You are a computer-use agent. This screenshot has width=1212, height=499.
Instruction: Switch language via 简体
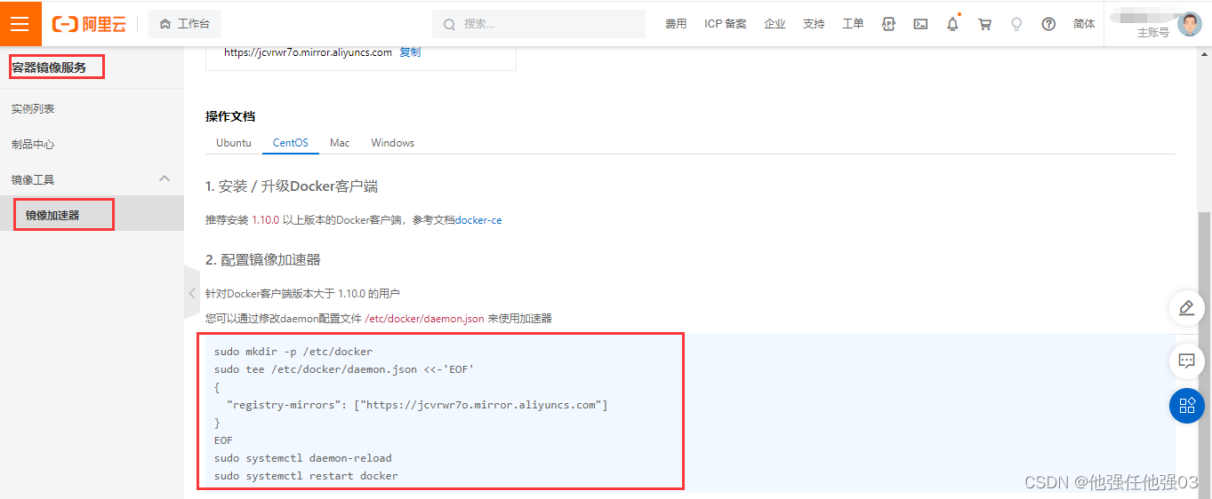(x=1084, y=24)
